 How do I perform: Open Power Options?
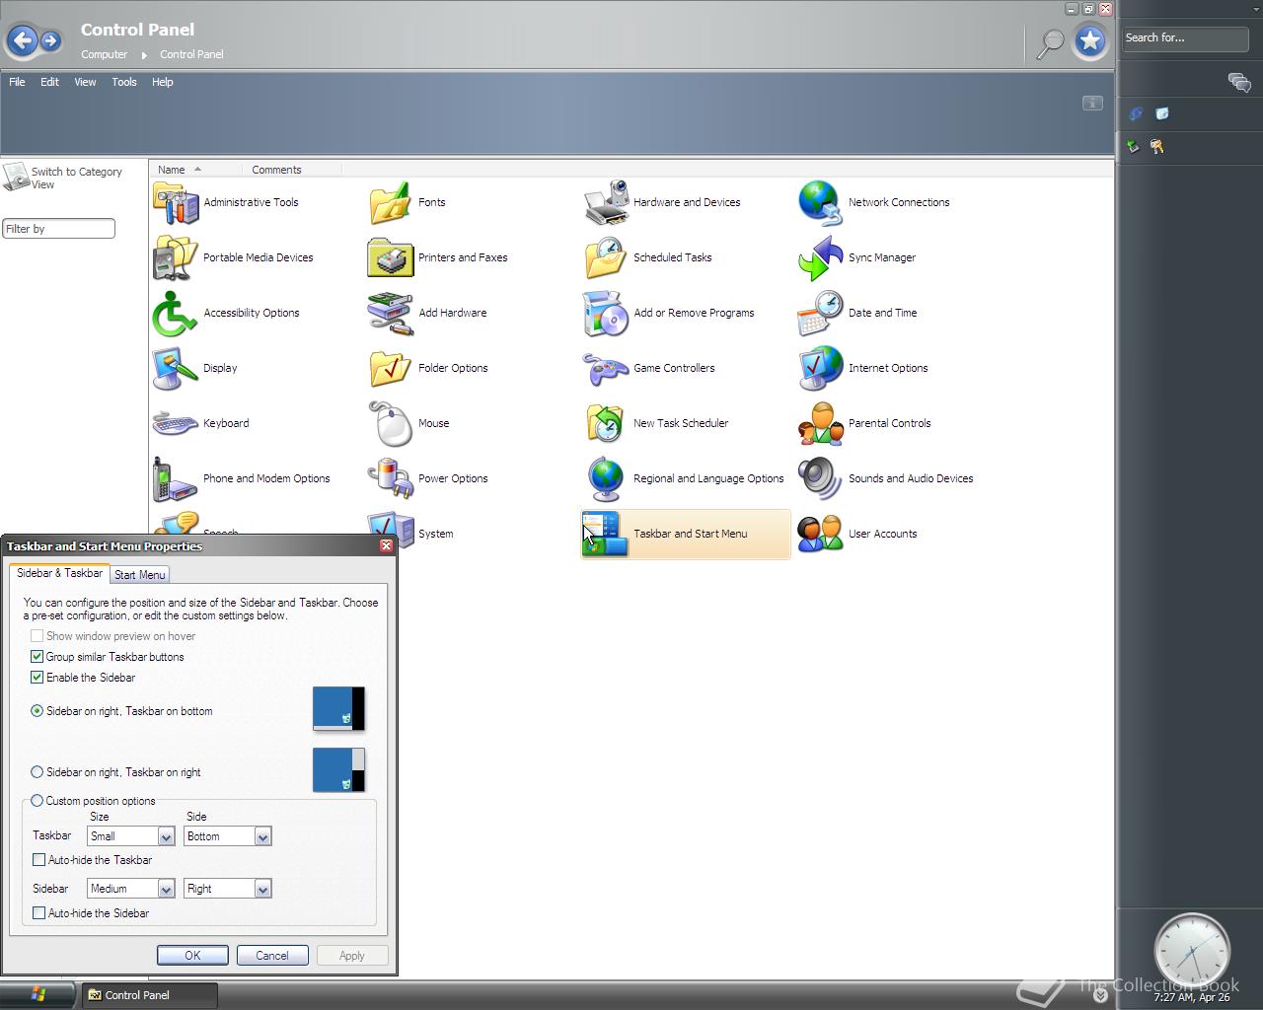tap(452, 478)
